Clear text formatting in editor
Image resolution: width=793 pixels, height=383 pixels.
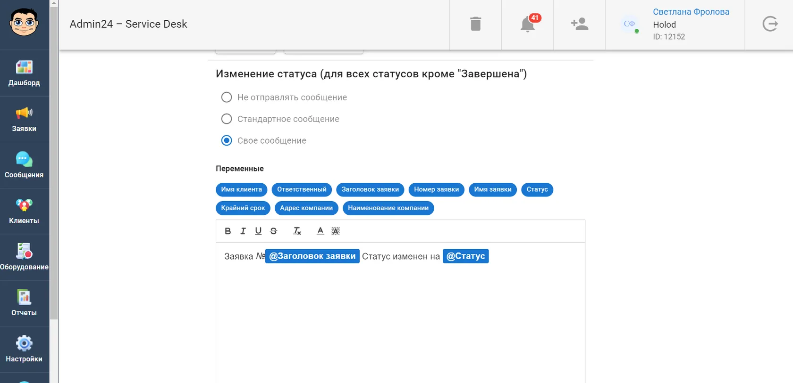[x=297, y=231]
